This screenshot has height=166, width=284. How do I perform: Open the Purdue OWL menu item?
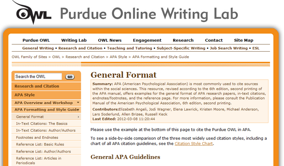point(36,40)
